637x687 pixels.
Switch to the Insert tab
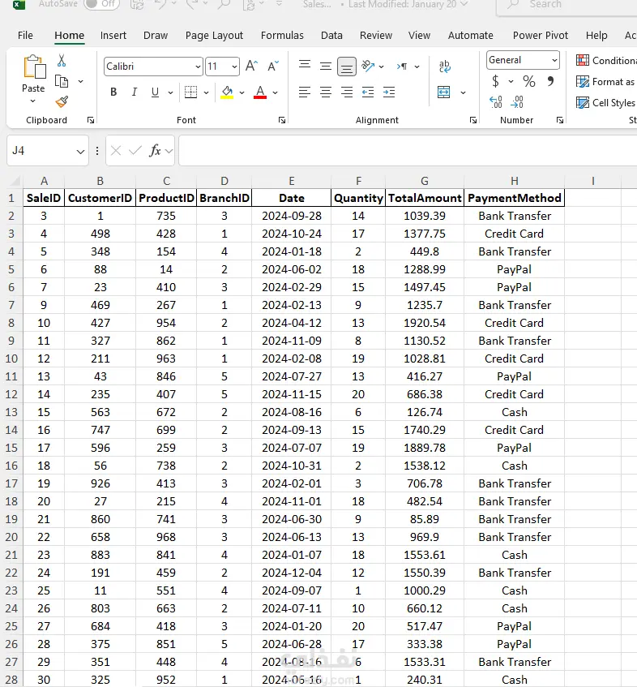click(x=113, y=35)
